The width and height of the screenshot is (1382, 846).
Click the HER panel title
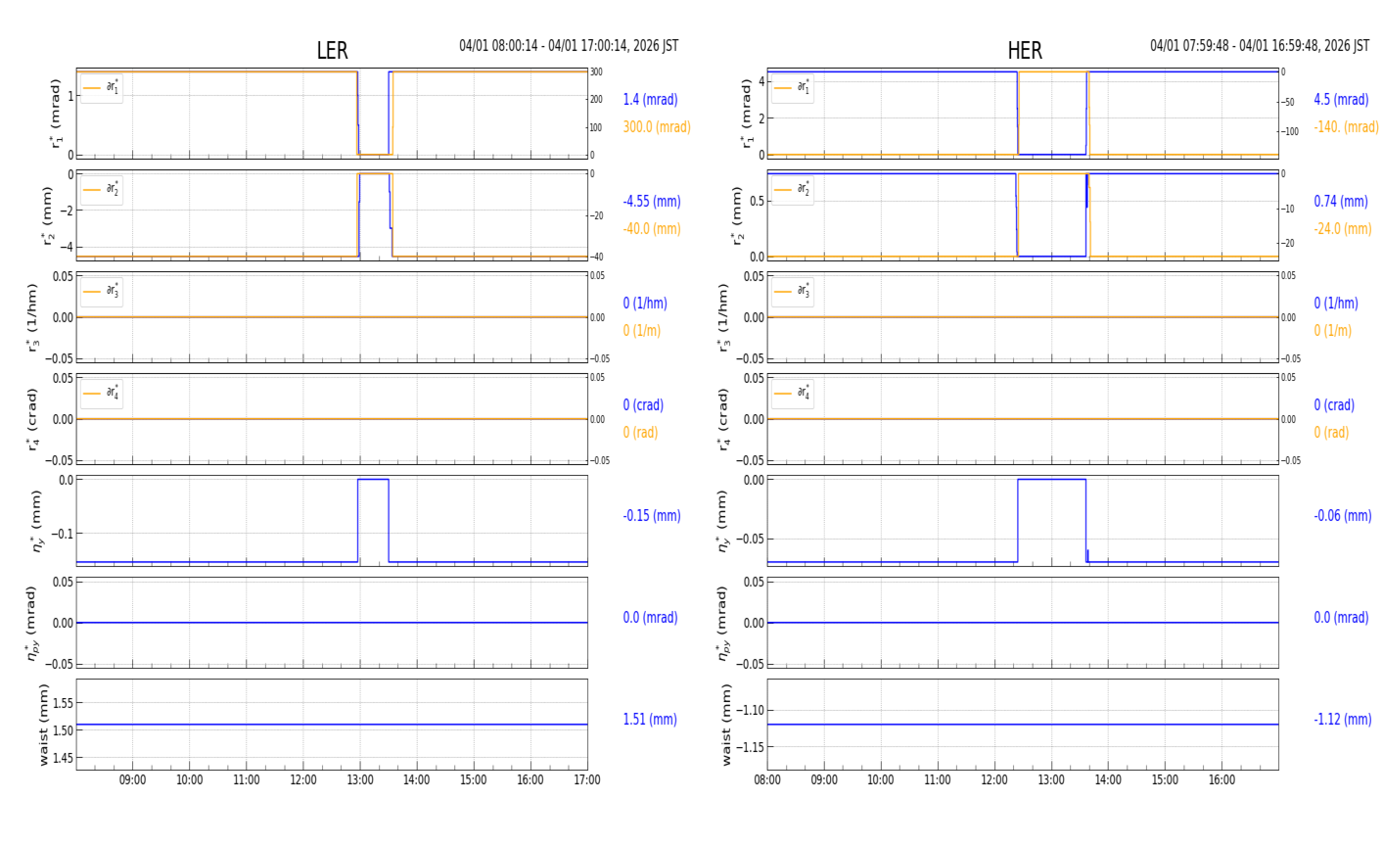(x=1025, y=51)
